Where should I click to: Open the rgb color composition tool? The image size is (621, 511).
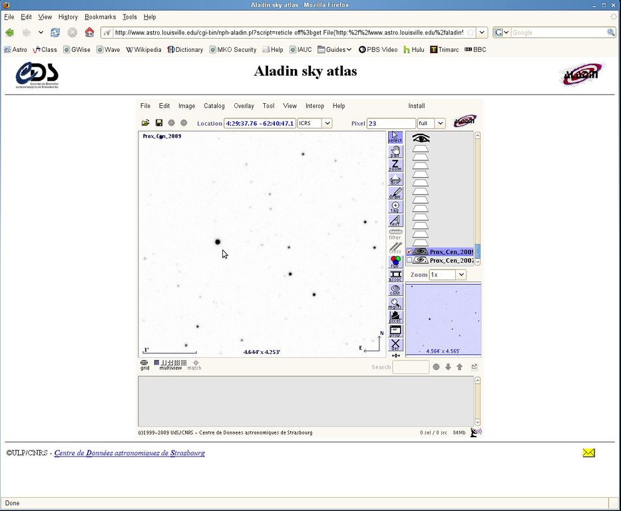[395, 261]
